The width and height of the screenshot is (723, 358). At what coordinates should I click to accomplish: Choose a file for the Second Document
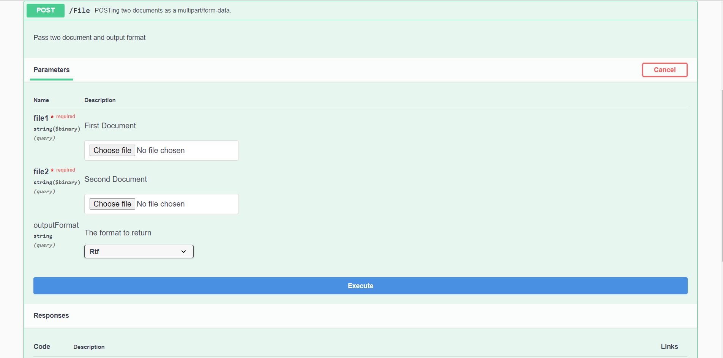click(x=112, y=204)
